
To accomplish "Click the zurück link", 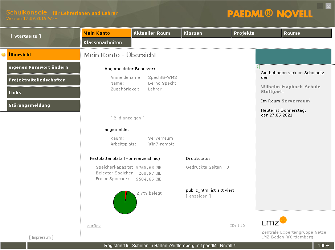I will pyautogui.click(x=94, y=226).
